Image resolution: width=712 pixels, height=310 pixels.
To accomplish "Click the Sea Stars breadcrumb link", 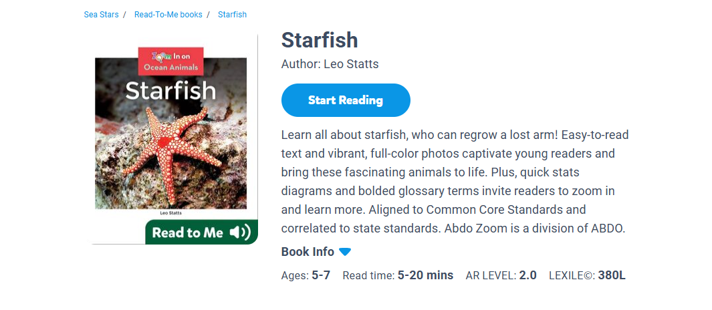I will [x=101, y=15].
